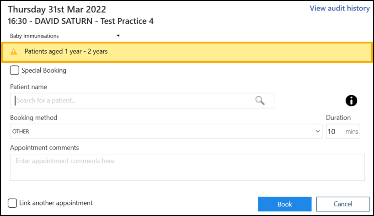Click the "Patient name" field label
This screenshot has width=374, height=216.
click(28, 86)
